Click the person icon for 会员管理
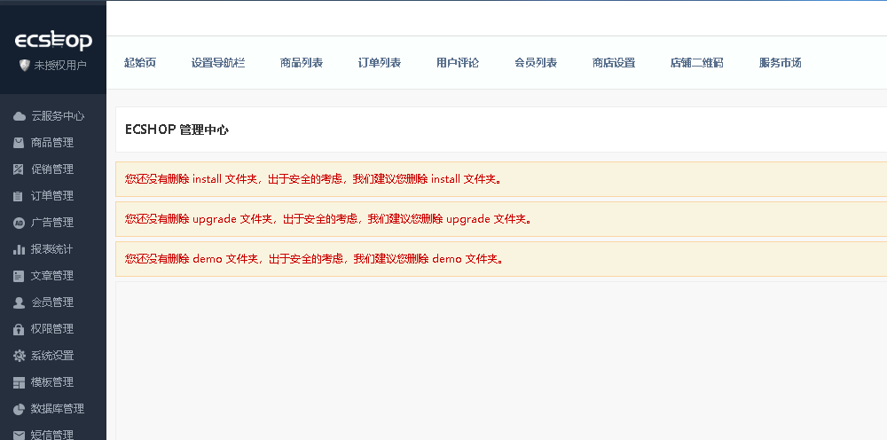This screenshot has width=887, height=440. (19, 302)
